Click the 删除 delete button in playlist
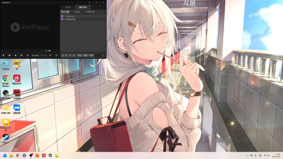Image resolution: width=283 pixels, height=159 pixels. [85, 55]
